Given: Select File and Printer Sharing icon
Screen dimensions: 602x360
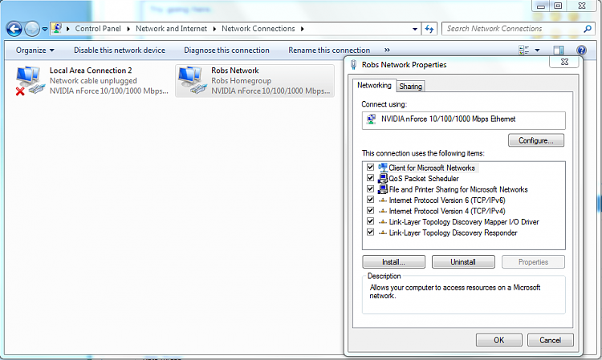Looking at the screenshot, I should tap(383, 189).
